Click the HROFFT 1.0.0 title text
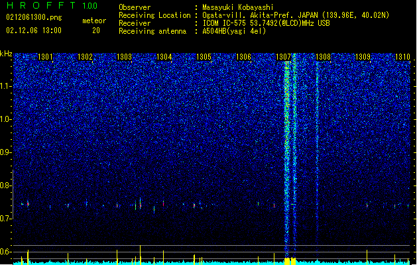Viewport: 417px width, 265px height. click(52, 5)
